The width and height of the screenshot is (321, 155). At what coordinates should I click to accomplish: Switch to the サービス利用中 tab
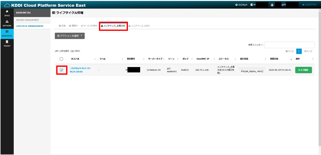tap(89, 26)
